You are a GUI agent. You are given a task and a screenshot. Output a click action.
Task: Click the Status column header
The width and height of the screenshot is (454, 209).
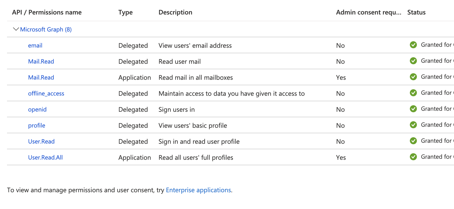[416, 12]
